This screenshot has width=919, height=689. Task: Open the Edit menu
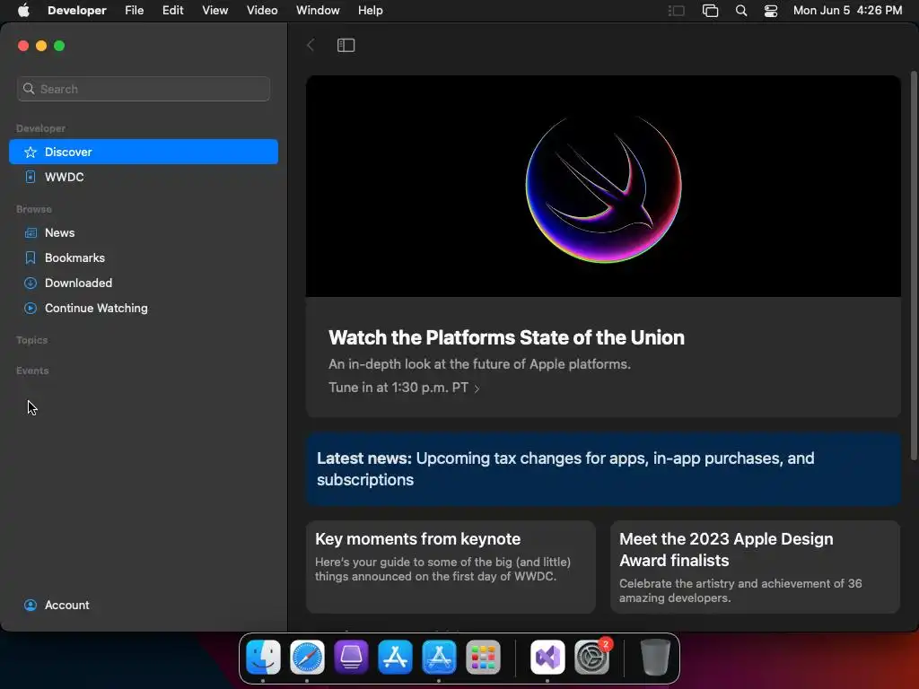coord(173,11)
